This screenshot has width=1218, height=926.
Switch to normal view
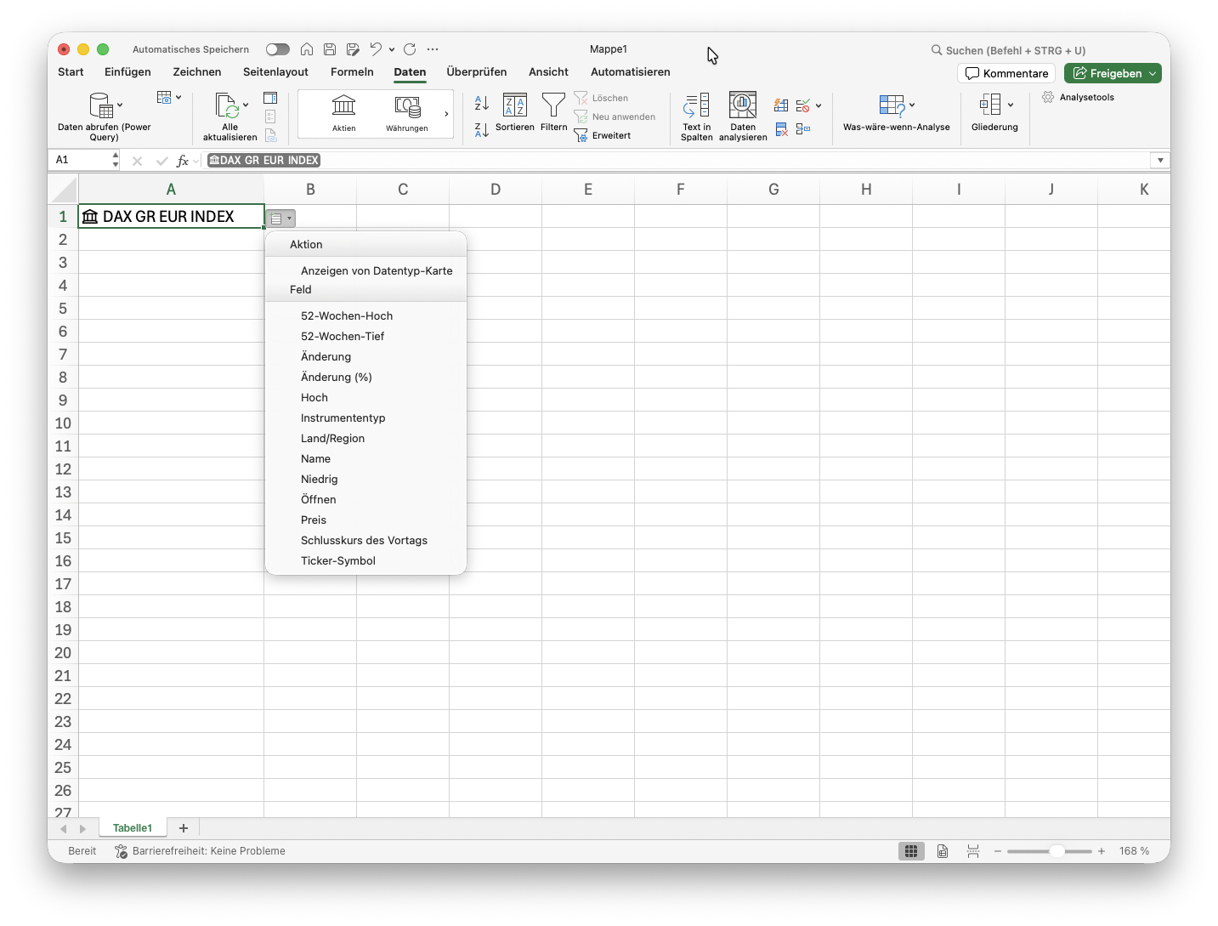[x=911, y=851]
